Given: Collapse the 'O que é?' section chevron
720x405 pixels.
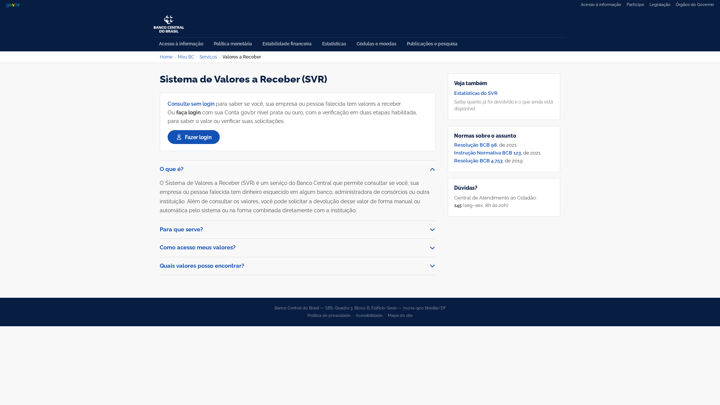Looking at the screenshot, I should click(432, 169).
